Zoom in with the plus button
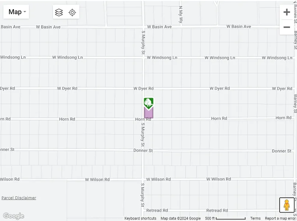Image resolution: width=297 pixels, height=221 pixels. [x=286, y=12]
